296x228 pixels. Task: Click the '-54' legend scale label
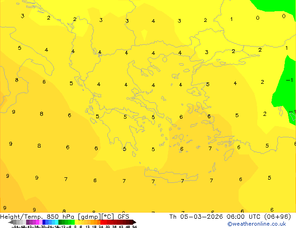(x=15, y=227)
